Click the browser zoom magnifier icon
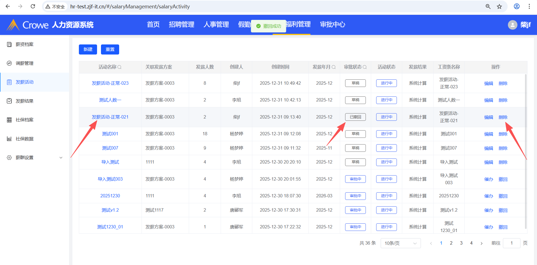537x265 pixels. pyautogui.click(x=488, y=6)
